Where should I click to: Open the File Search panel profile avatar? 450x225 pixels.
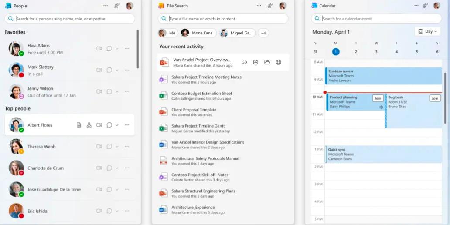pyautogui.click(x=283, y=6)
